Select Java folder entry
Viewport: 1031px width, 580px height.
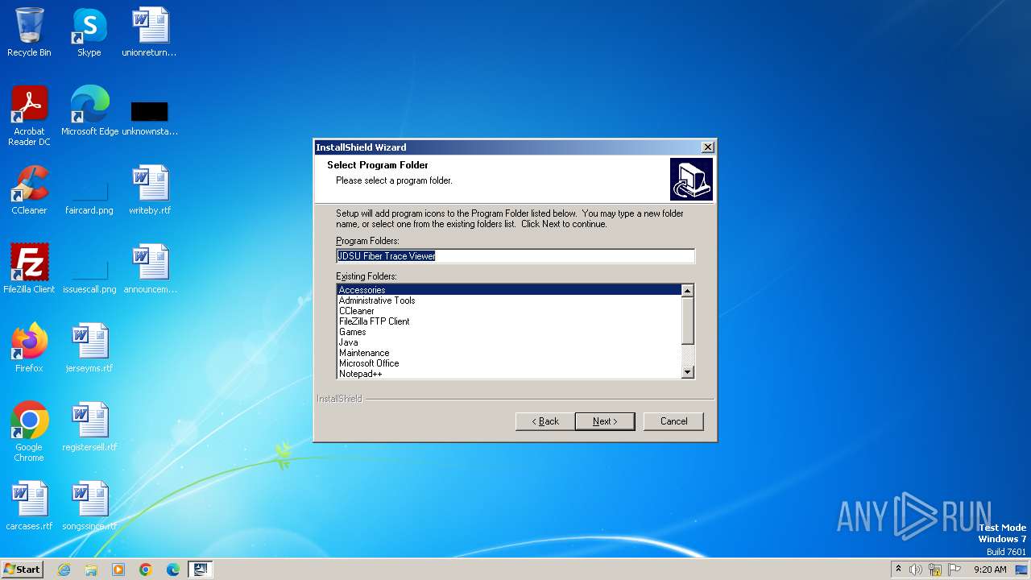click(x=509, y=342)
